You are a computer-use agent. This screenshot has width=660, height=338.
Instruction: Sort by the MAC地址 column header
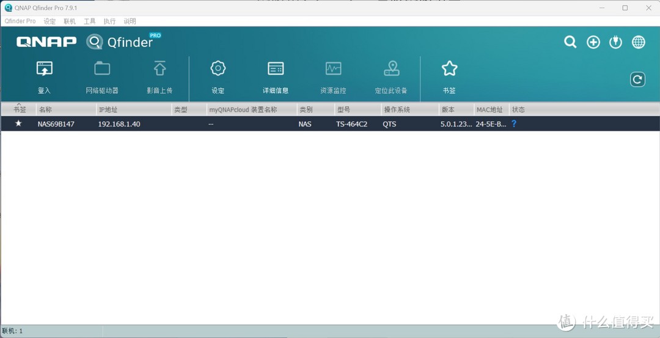491,109
